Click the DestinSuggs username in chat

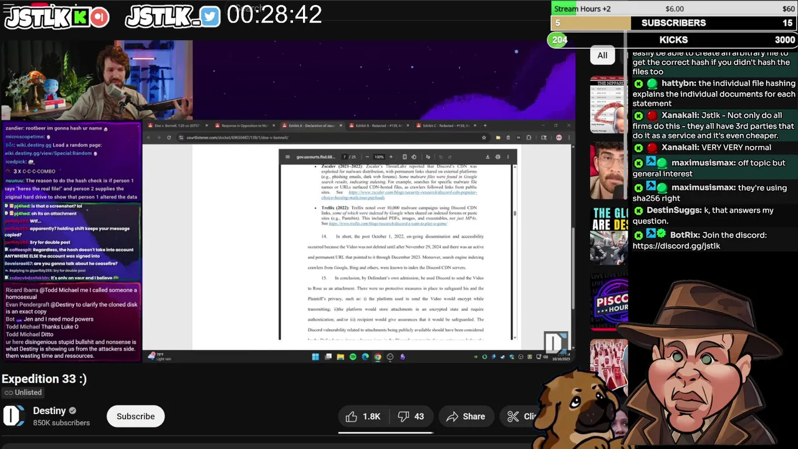click(x=674, y=211)
